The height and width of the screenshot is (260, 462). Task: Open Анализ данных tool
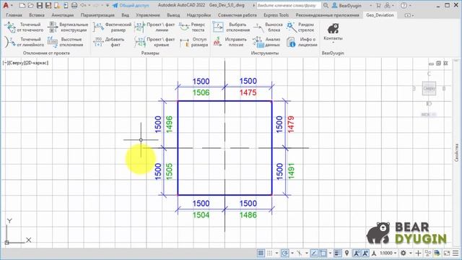coord(266,42)
